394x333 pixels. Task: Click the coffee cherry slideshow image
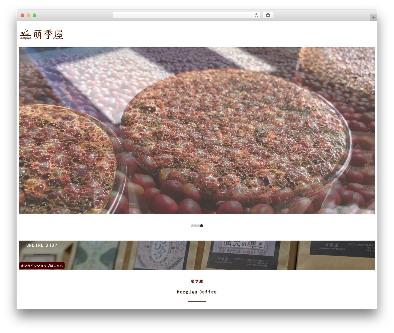point(197,131)
